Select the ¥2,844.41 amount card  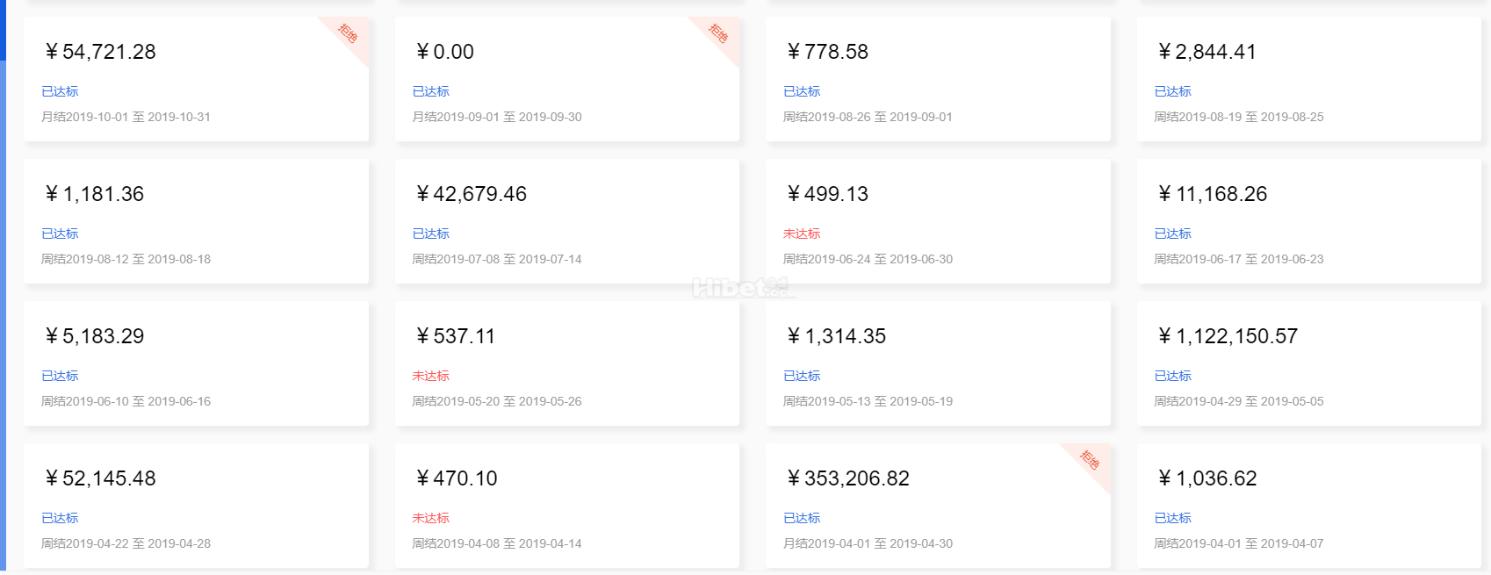pyautogui.click(x=1206, y=53)
